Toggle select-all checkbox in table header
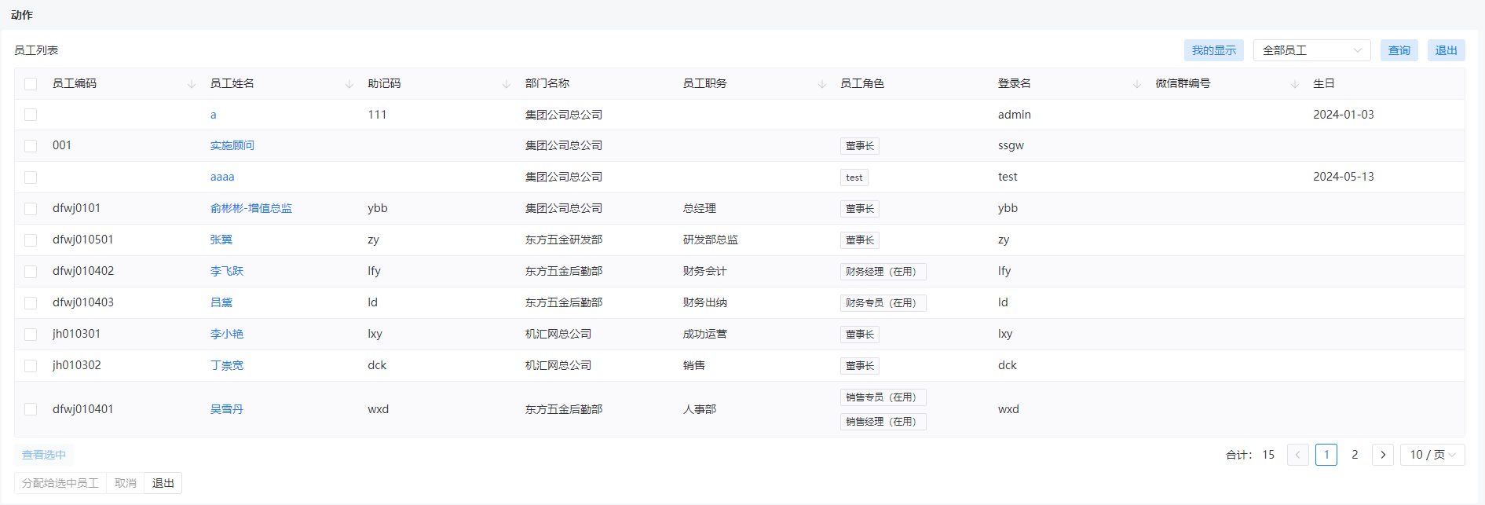Screen dimensions: 1485x505 point(31,84)
